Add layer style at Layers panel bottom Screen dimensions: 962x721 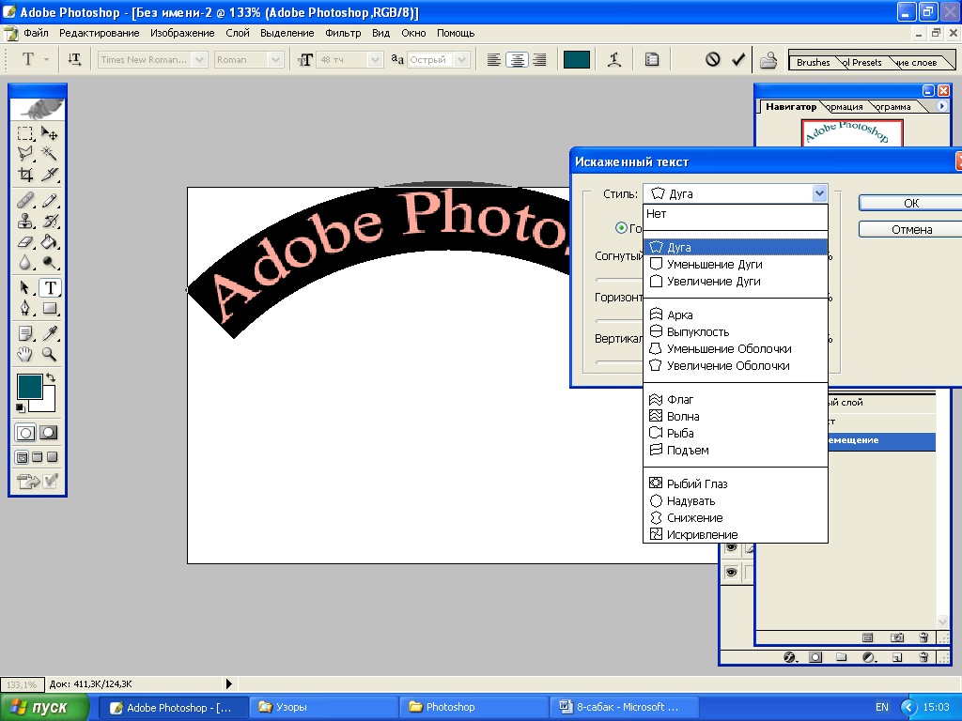tap(790, 657)
